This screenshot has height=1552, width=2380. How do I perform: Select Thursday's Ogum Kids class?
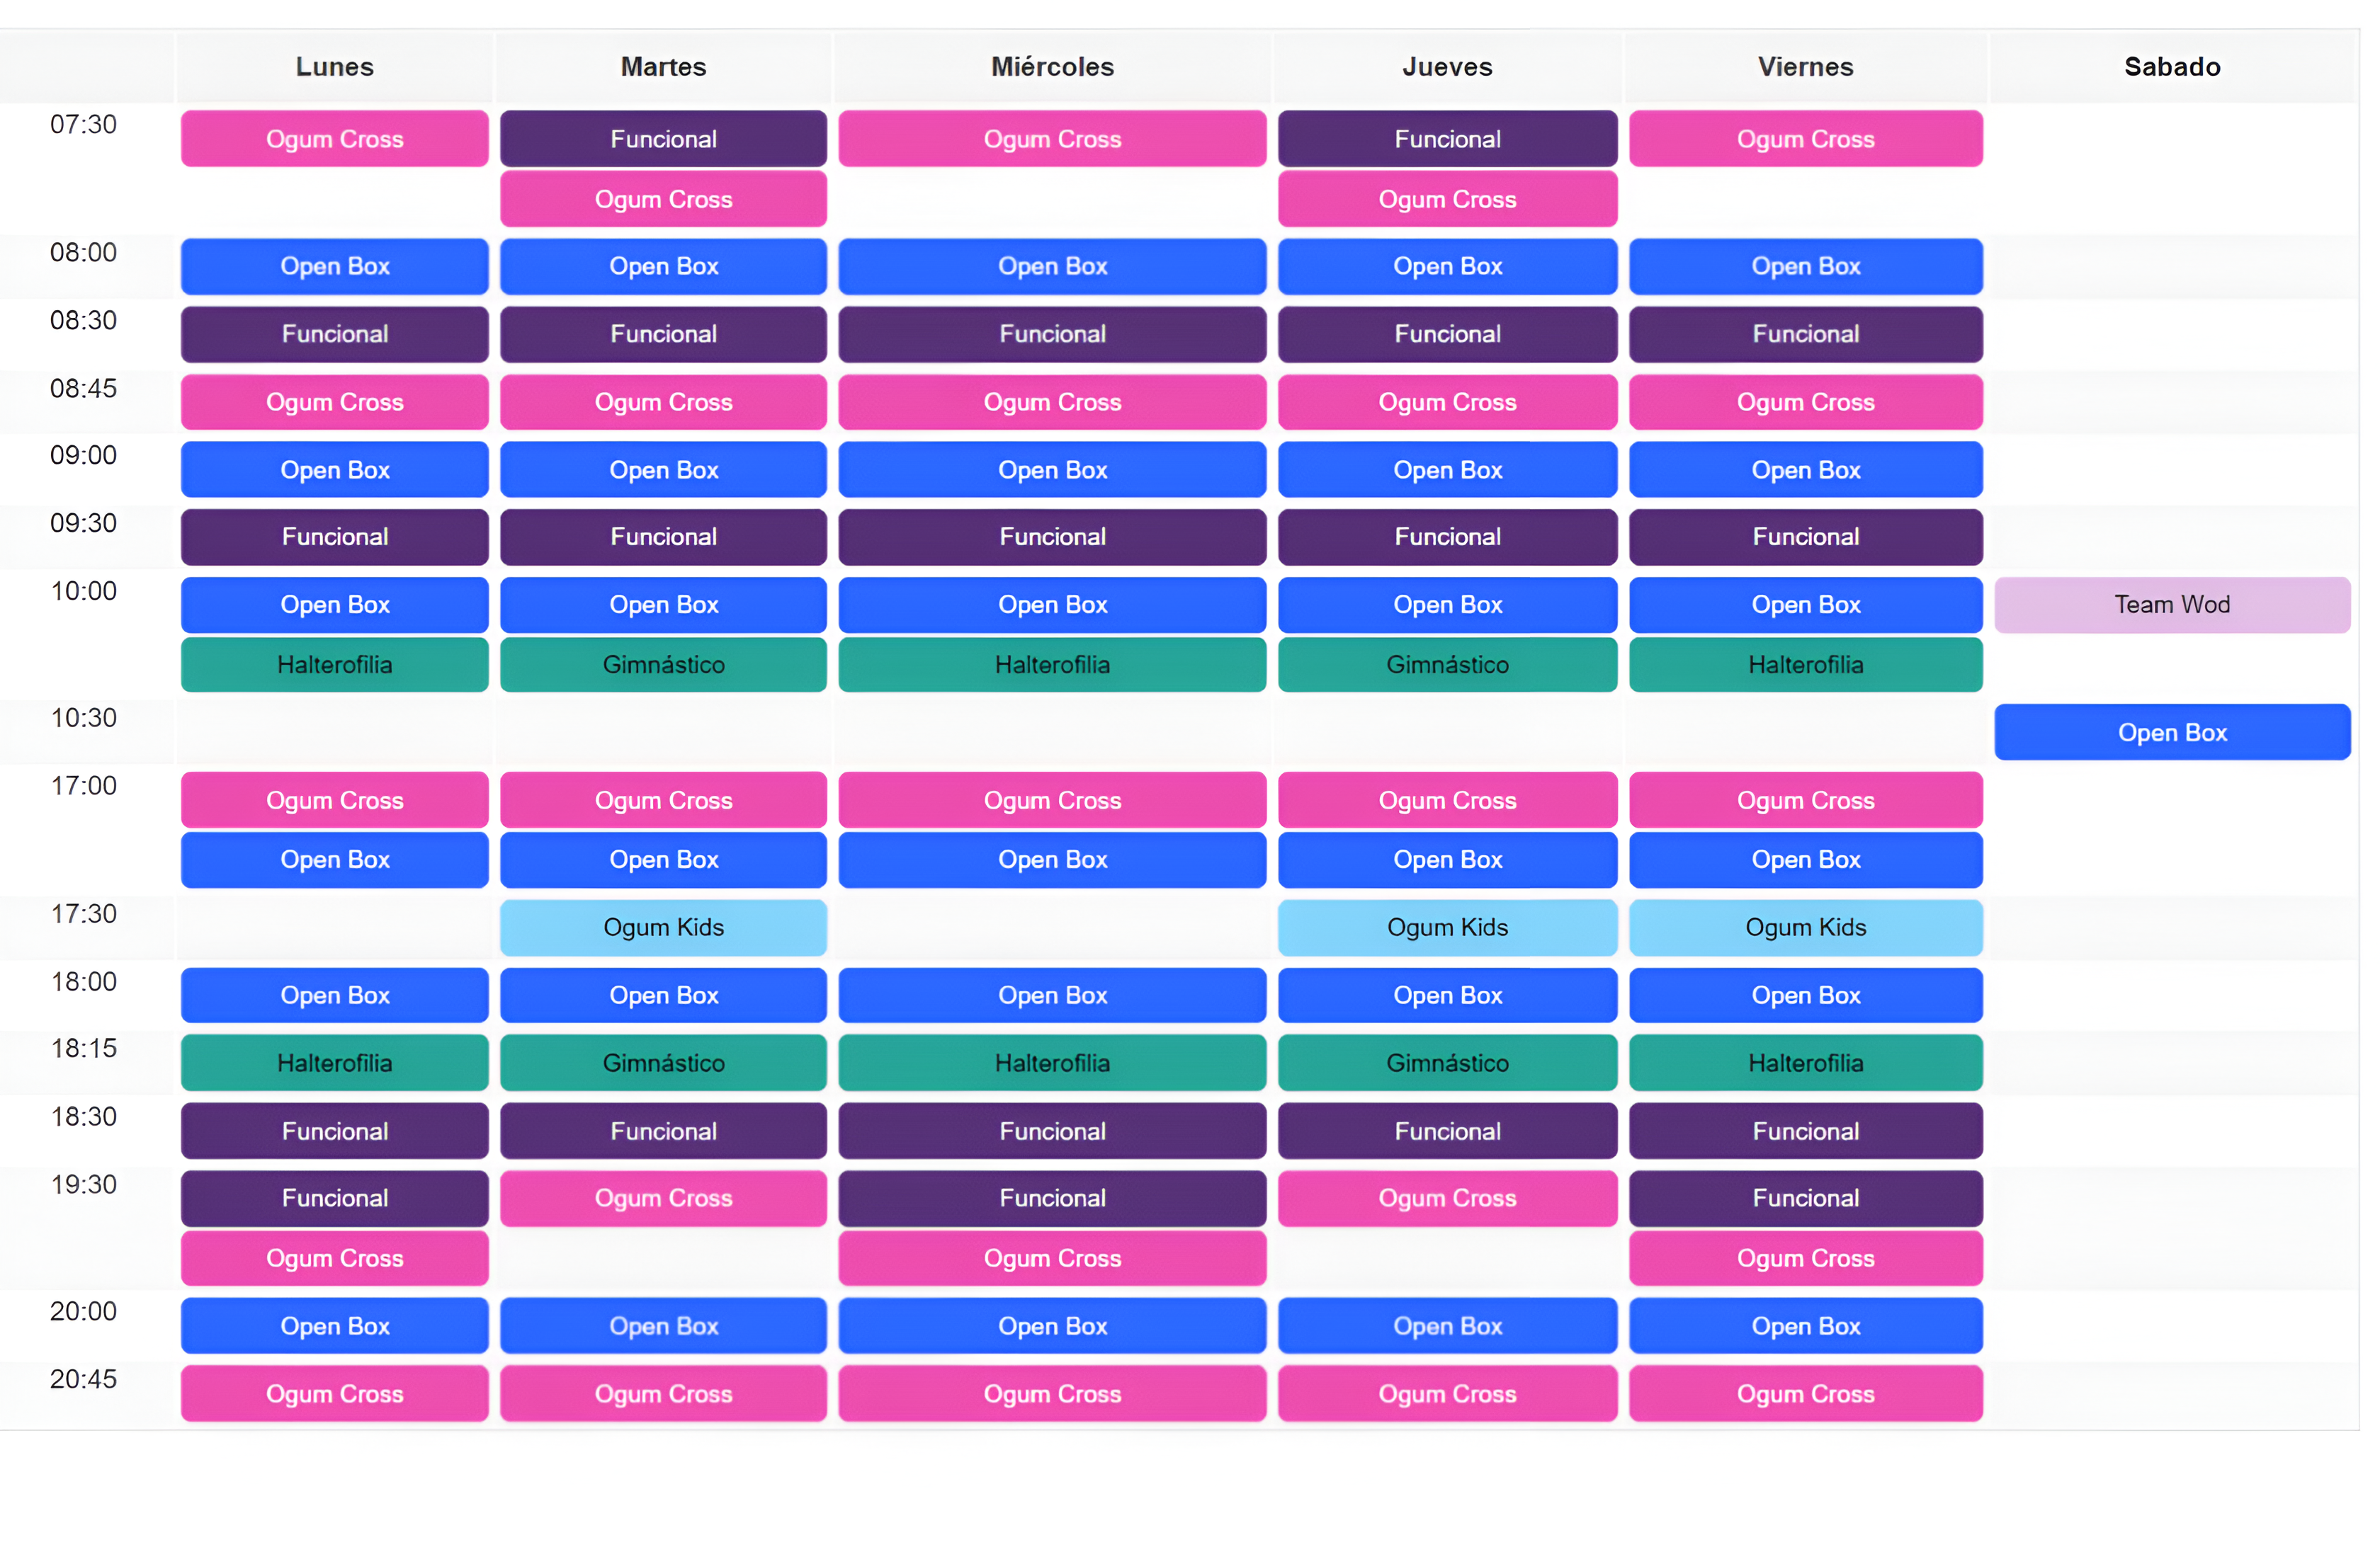point(1447,928)
